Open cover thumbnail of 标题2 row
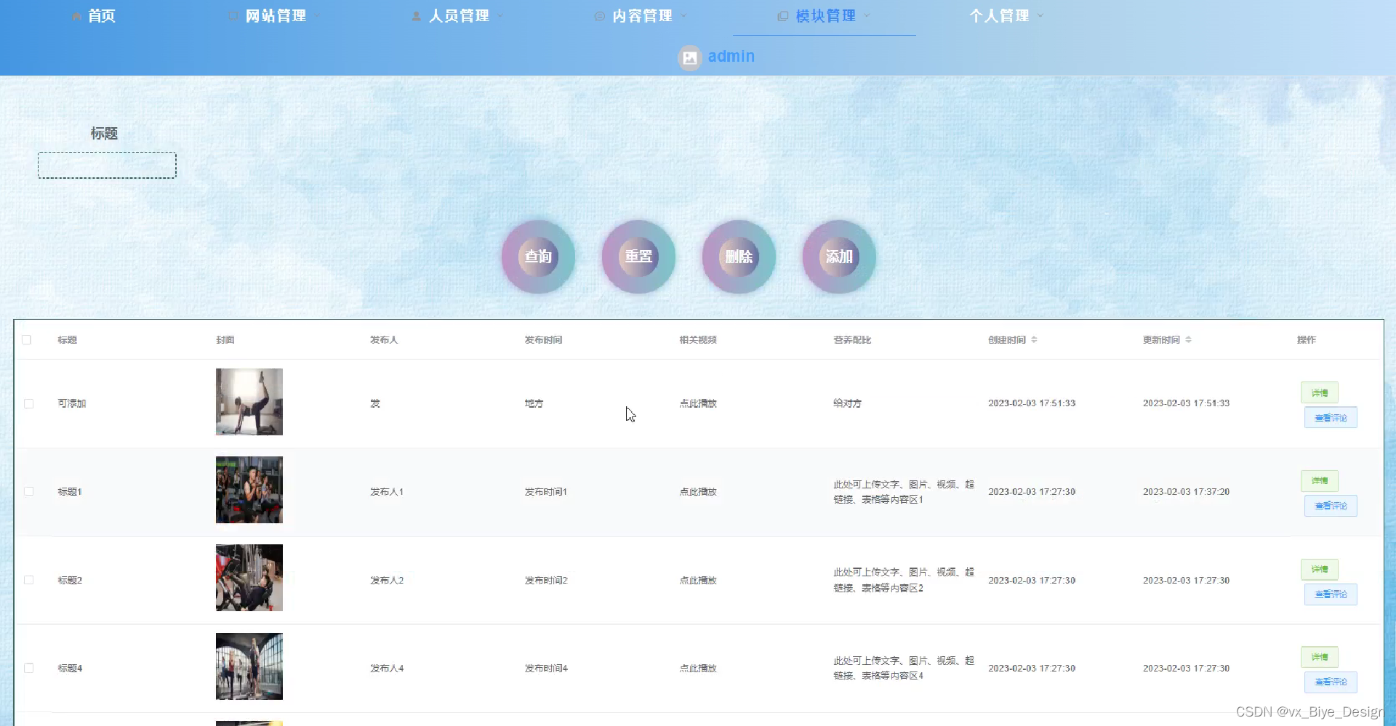The width and height of the screenshot is (1396, 726). point(249,578)
